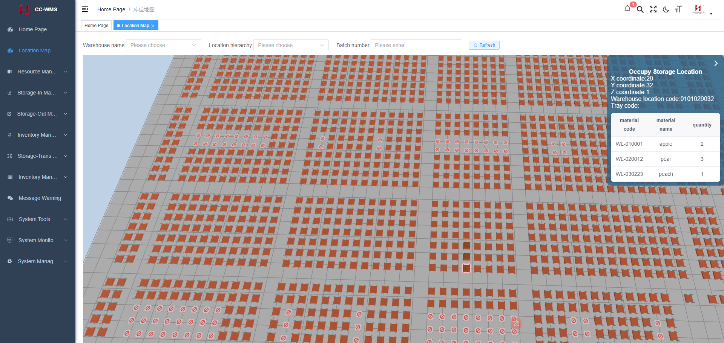This screenshot has width=724, height=343.
Task: Open the search magnifier icon
Action: (x=640, y=9)
